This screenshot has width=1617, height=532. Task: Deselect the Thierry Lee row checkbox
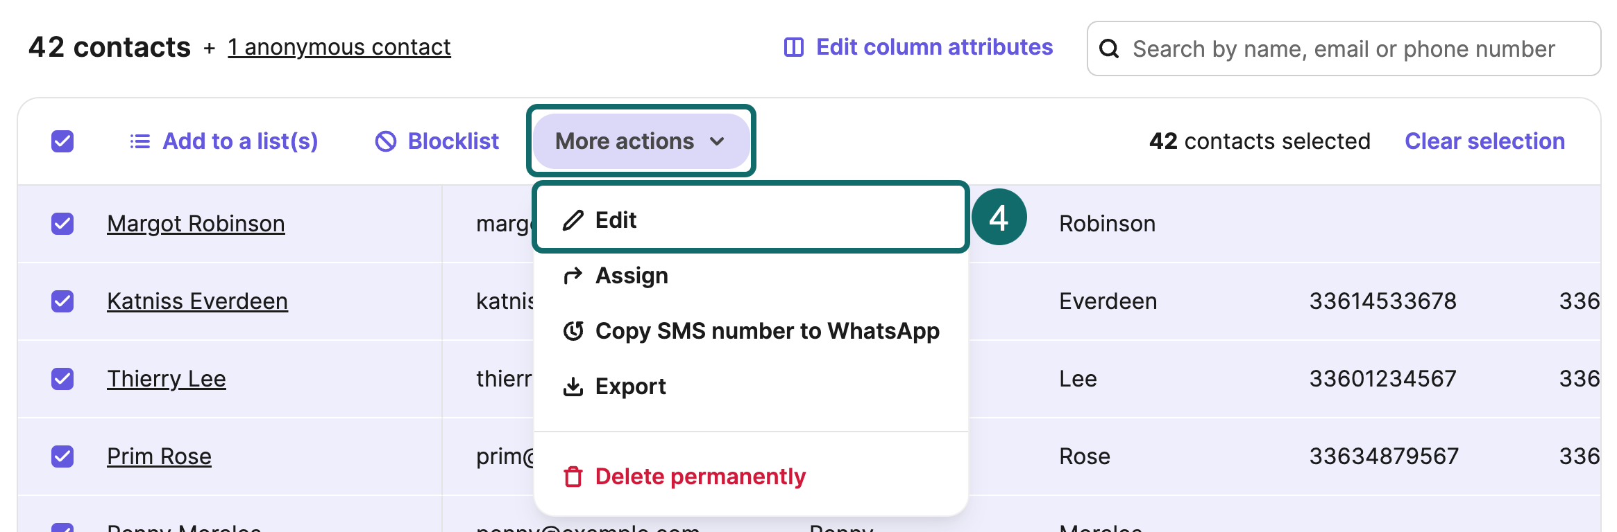pyautogui.click(x=62, y=379)
